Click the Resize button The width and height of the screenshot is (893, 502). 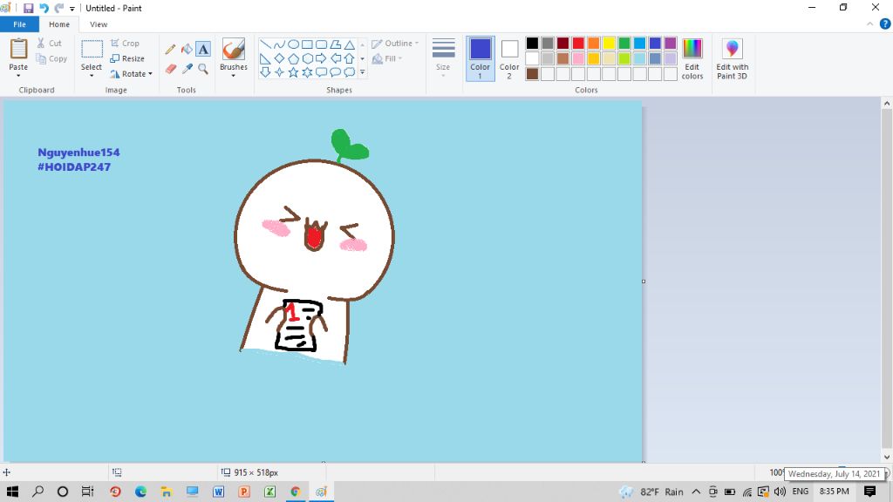click(127, 58)
